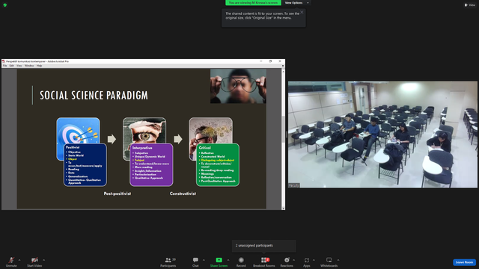
Task: Open the Window menu in Acrobat
Action: pos(29,66)
